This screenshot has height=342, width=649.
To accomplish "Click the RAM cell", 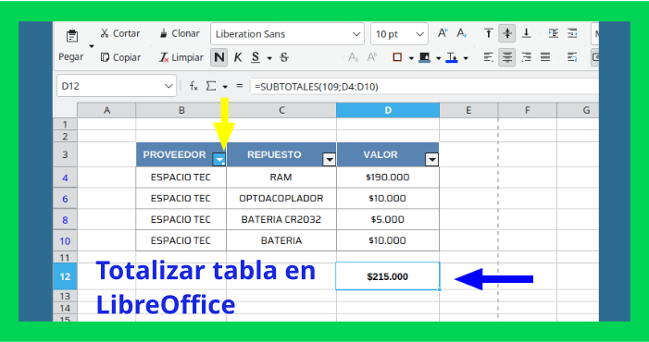I will coord(281,177).
